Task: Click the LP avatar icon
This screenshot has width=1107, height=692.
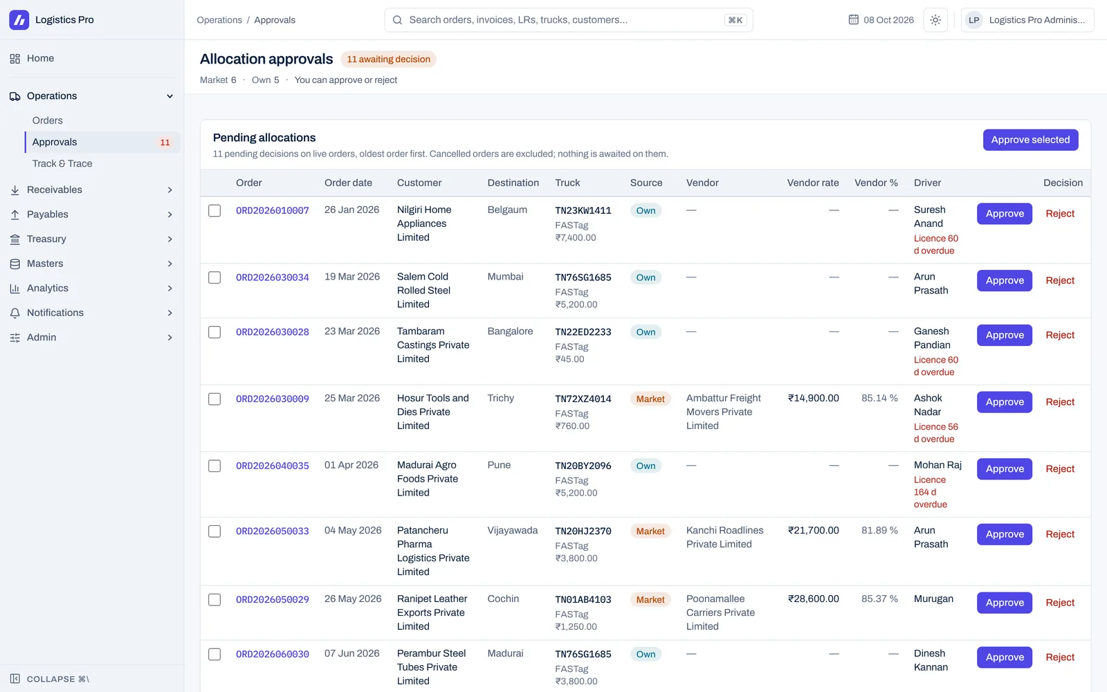Action: pos(974,20)
